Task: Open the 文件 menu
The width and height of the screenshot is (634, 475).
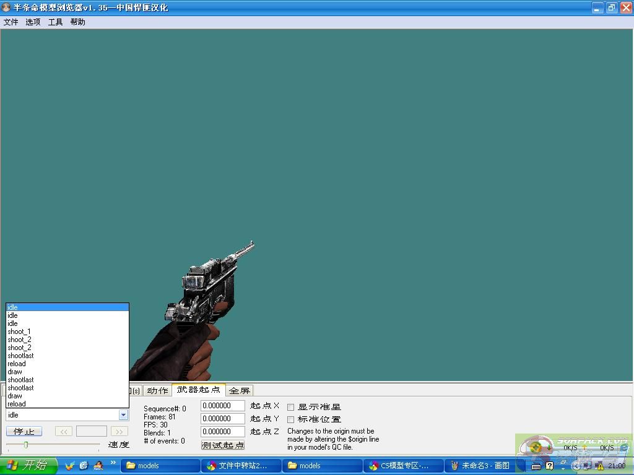Action: (11, 22)
